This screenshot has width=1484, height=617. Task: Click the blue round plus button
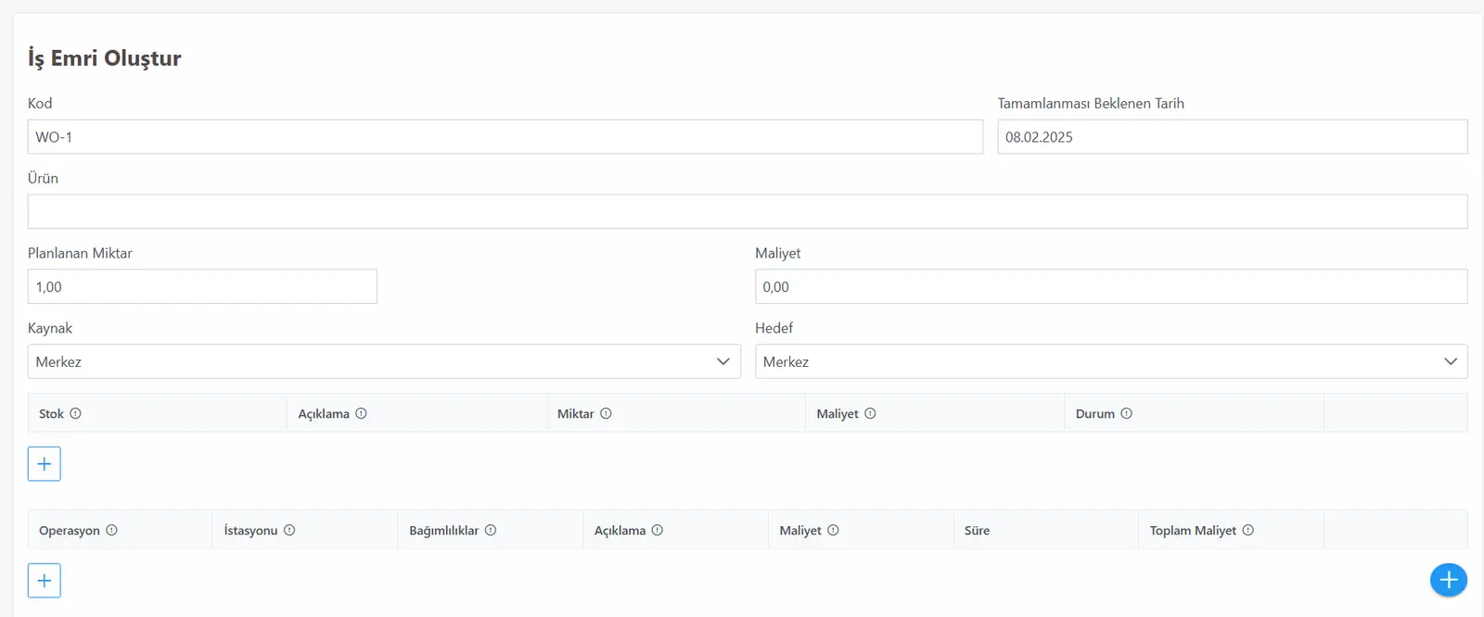[x=1449, y=580]
